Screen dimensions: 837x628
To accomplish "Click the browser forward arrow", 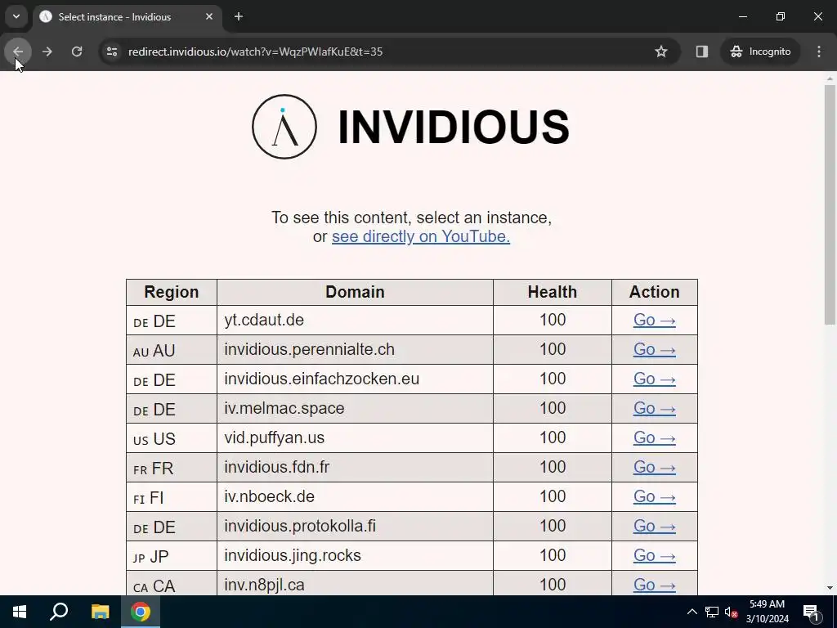I will coord(47,52).
